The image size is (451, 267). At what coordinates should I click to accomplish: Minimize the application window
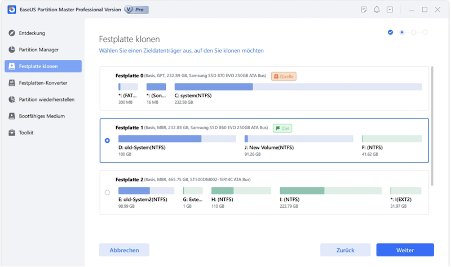[412, 10]
